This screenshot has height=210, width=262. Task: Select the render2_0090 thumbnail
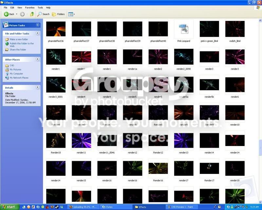coord(184,57)
